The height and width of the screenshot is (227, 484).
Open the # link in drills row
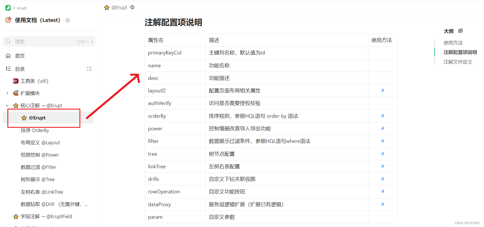point(383,179)
